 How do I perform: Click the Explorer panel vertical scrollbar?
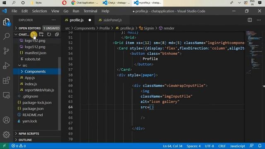pyautogui.click(x=59, y=94)
